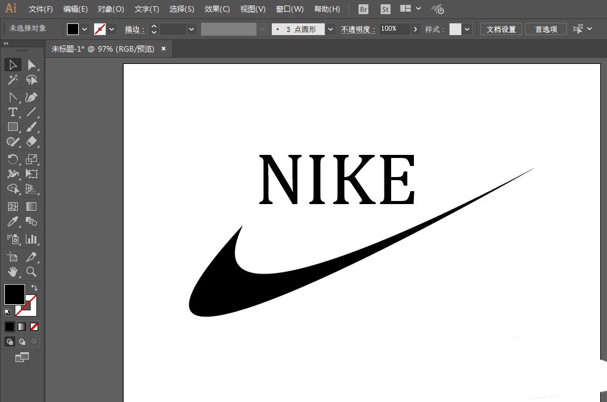Open the Bridge (Br) shortcut

tap(363, 9)
